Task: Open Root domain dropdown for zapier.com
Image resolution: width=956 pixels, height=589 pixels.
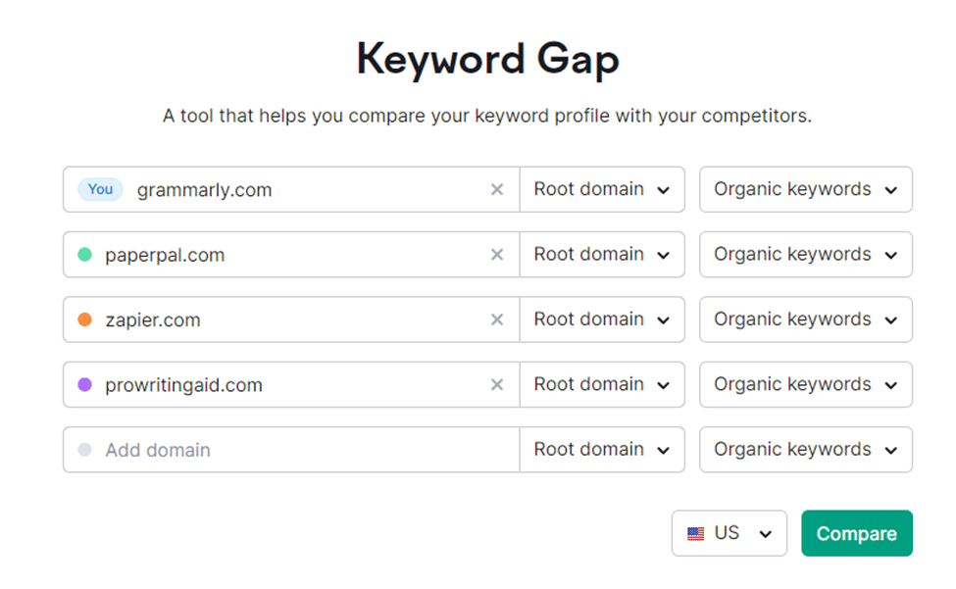Action: [602, 319]
